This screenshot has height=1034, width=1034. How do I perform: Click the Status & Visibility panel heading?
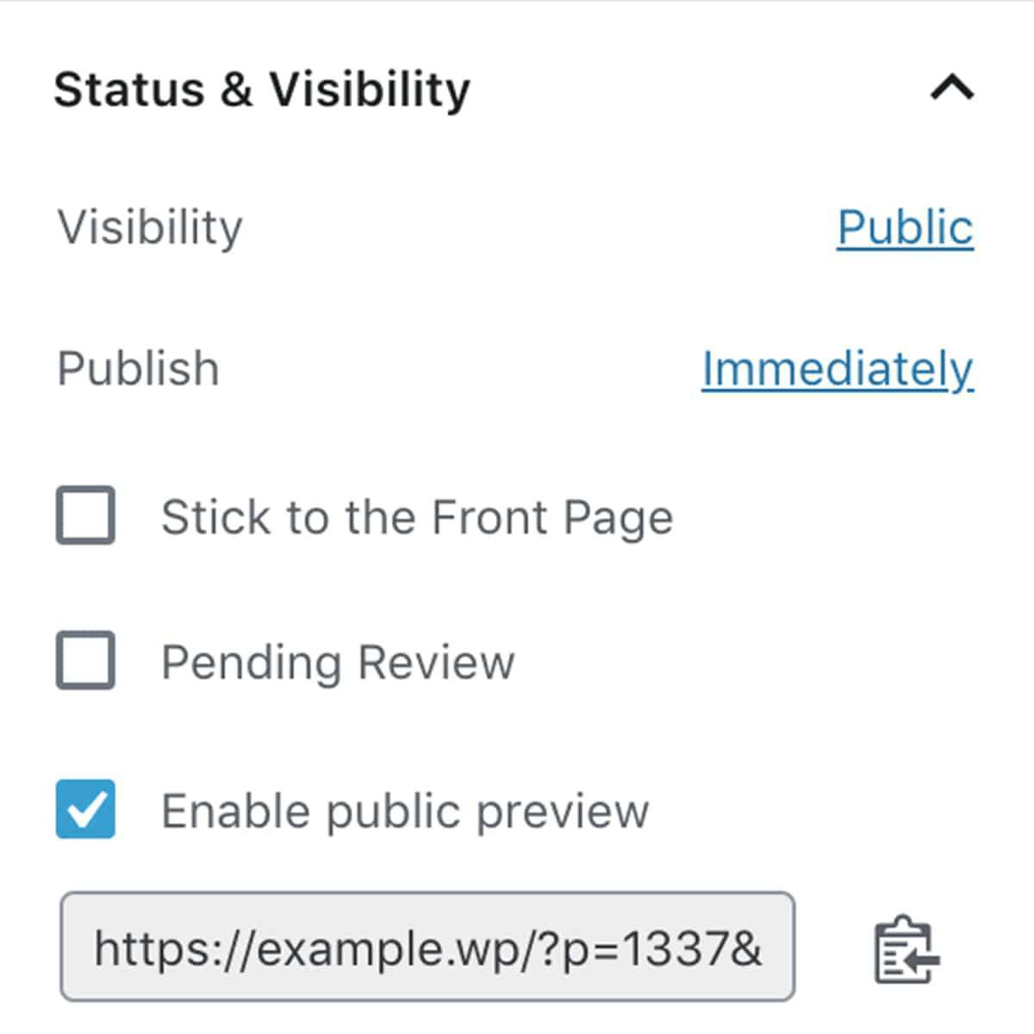coord(262,90)
